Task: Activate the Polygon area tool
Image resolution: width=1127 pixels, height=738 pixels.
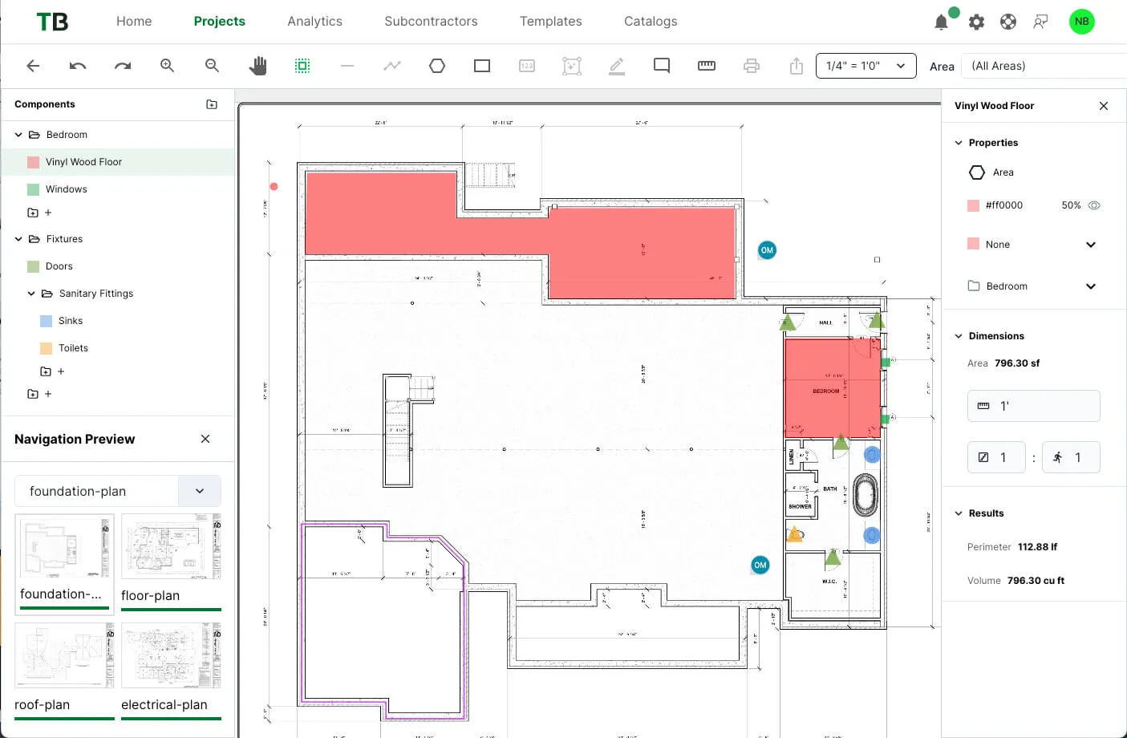Action: click(x=437, y=65)
